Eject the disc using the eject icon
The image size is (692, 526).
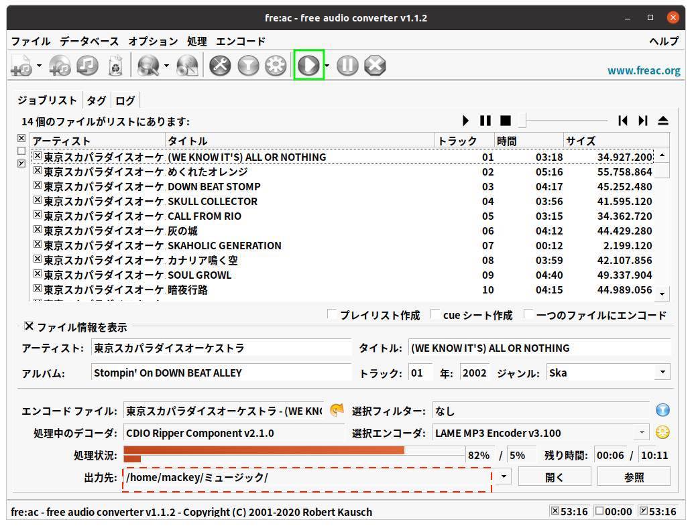coord(662,121)
